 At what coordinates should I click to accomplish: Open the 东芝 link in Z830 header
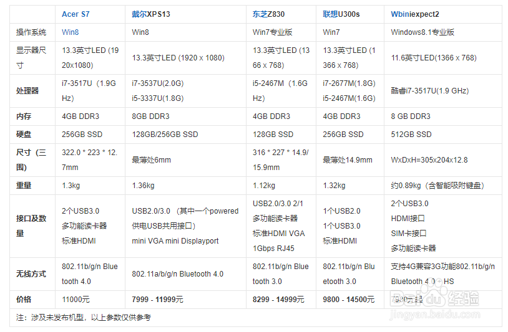click(260, 14)
